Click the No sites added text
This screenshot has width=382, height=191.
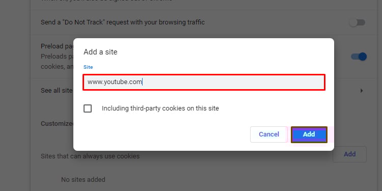(x=83, y=180)
